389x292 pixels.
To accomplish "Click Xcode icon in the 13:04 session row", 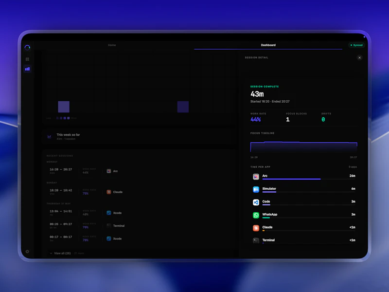I will pyautogui.click(x=108, y=213).
